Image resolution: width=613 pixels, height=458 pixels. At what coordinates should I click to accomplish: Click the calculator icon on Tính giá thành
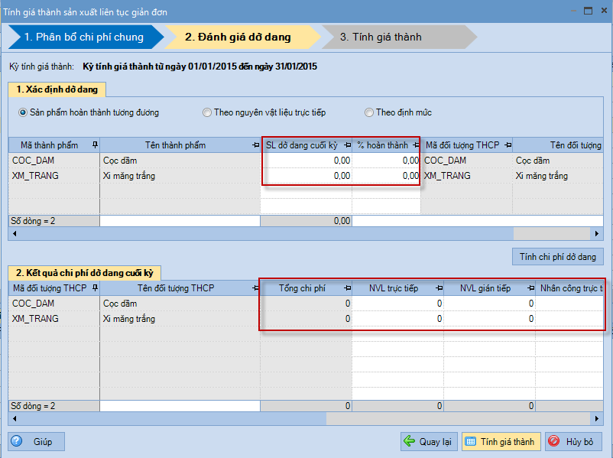tap(470, 442)
